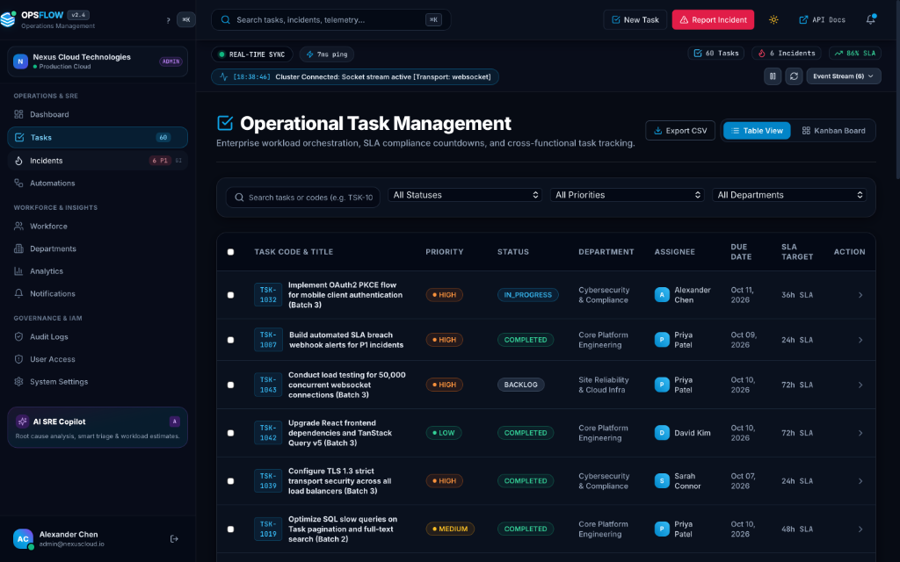Click the ⌘K sidebar shortcut button

(x=186, y=19)
